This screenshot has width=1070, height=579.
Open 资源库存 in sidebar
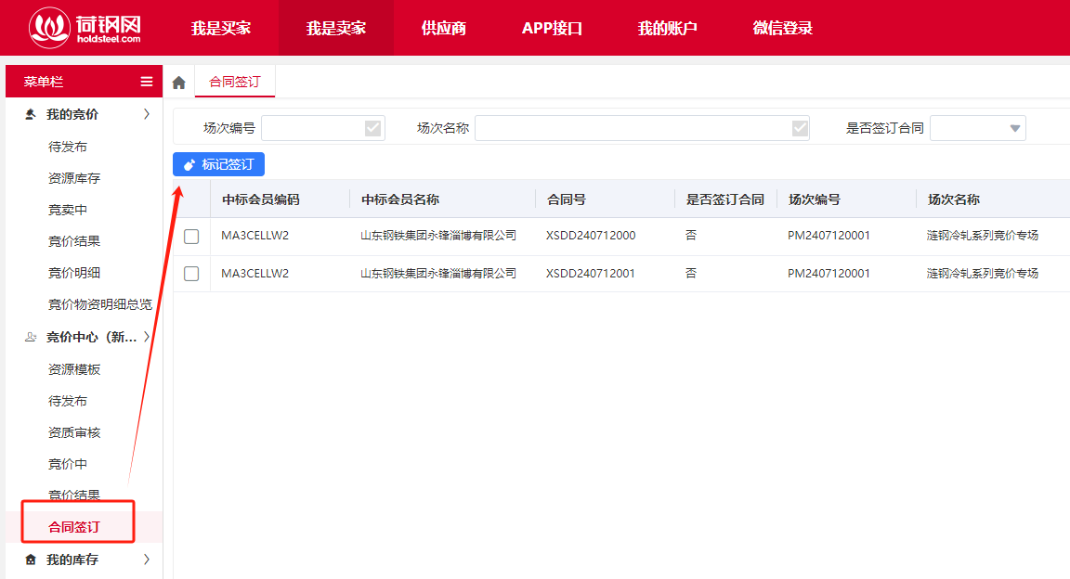[74, 178]
